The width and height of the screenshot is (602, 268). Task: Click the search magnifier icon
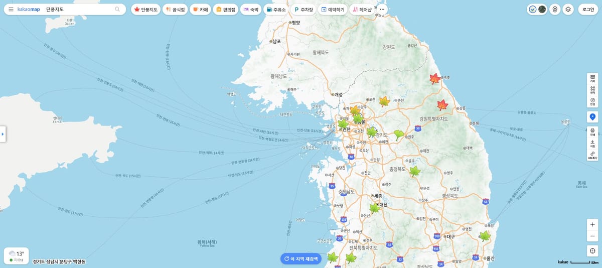pos(117,9)
